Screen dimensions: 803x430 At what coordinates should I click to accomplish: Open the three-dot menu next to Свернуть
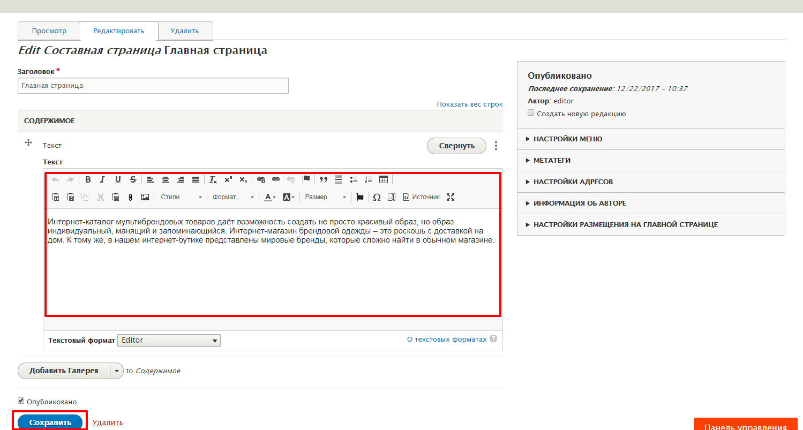[496, 146]
